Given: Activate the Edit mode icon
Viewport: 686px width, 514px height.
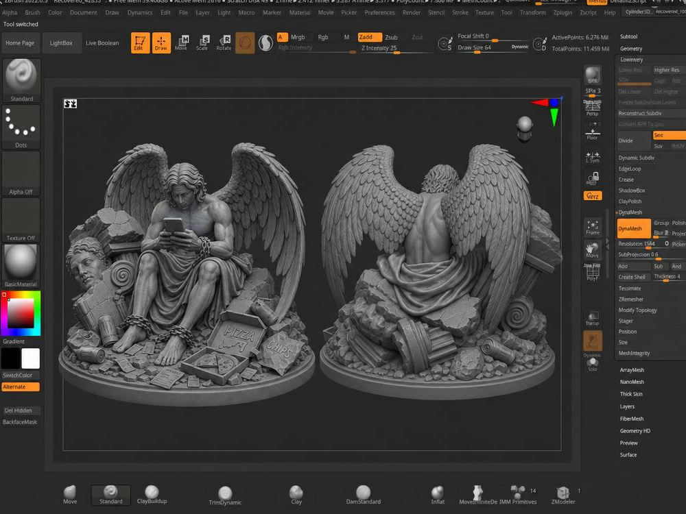Looking at the screenshot, I should (x=140, y=42).
